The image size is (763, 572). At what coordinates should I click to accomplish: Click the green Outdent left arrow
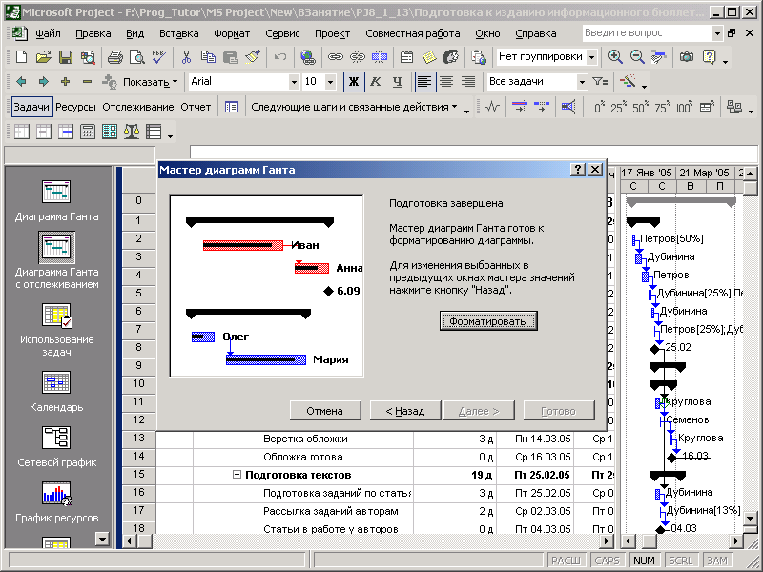pos(21,82)
